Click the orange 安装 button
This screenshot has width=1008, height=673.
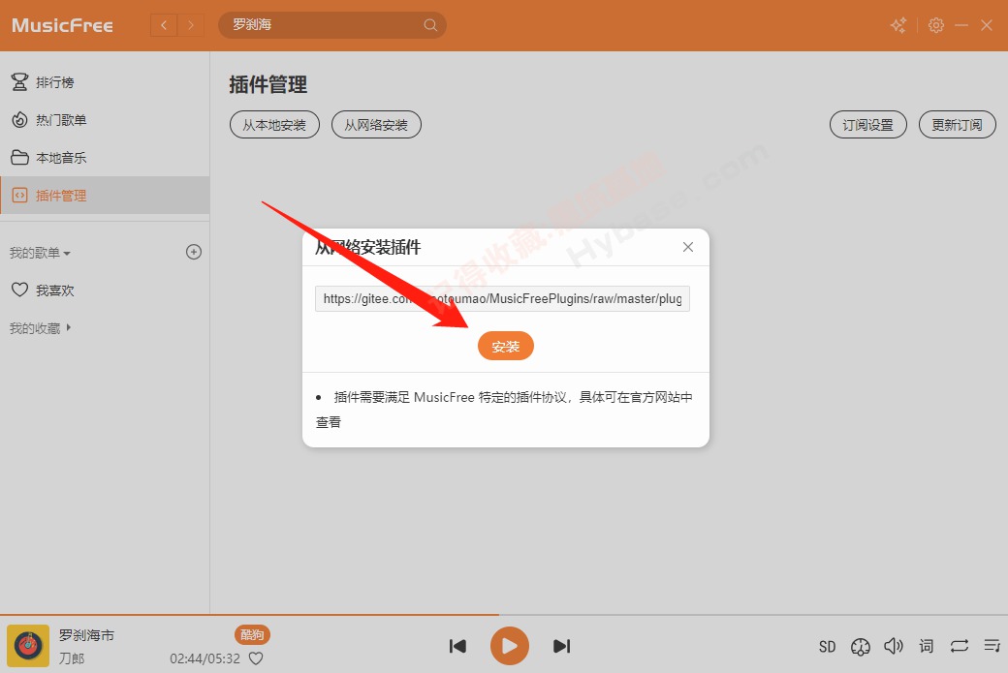click(x=505, y=346)
